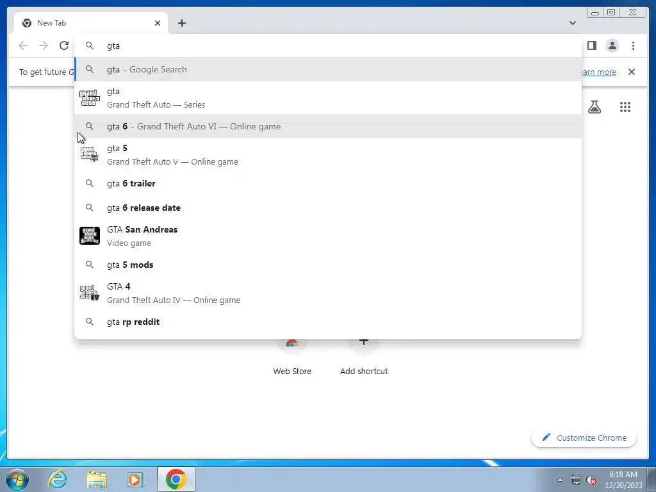Choose the gta 6 trailer suggestion
Viewport: 656px width, 492px height.
point(328,183)
